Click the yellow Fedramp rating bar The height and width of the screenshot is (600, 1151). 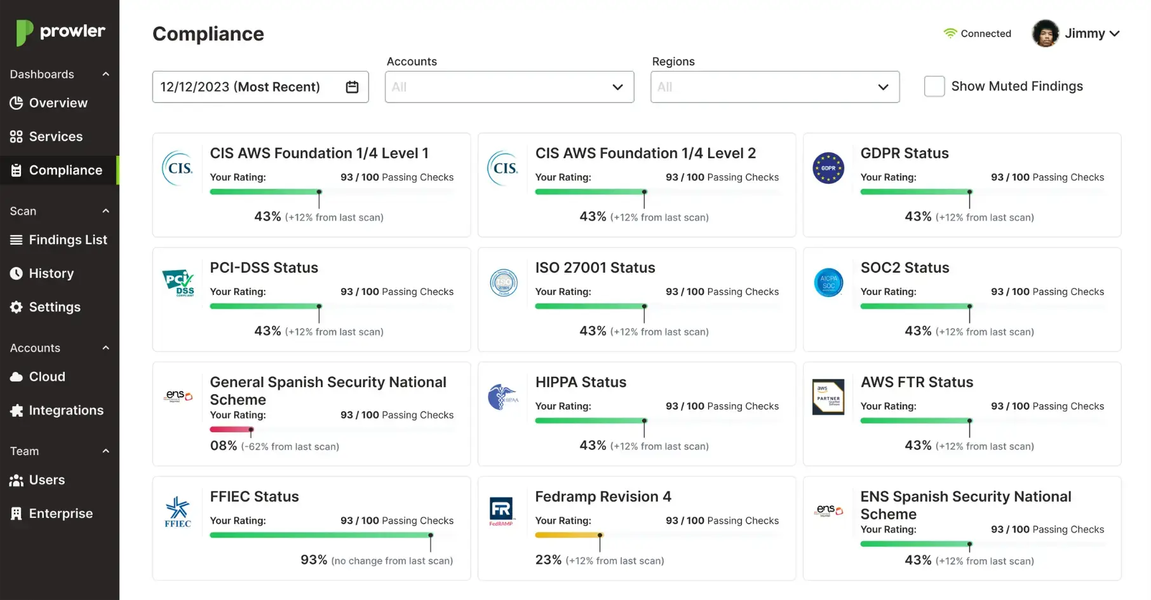(569, 535)
